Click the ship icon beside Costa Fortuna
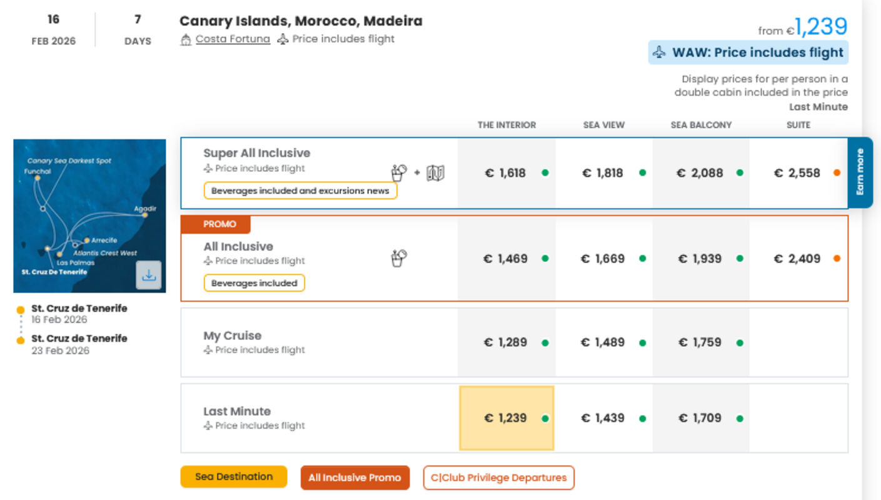This screenshot has width=881, height=500. [x=186, y=40]
